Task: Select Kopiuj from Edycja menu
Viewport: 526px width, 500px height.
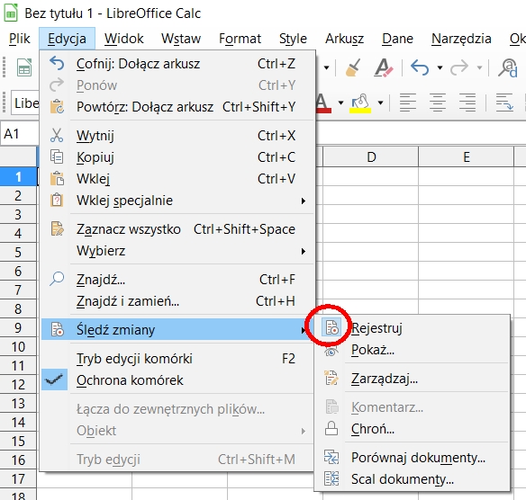Action: point(177,157)
